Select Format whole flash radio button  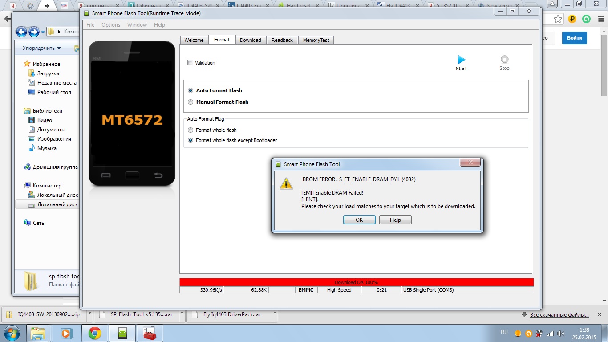[191, 130]
